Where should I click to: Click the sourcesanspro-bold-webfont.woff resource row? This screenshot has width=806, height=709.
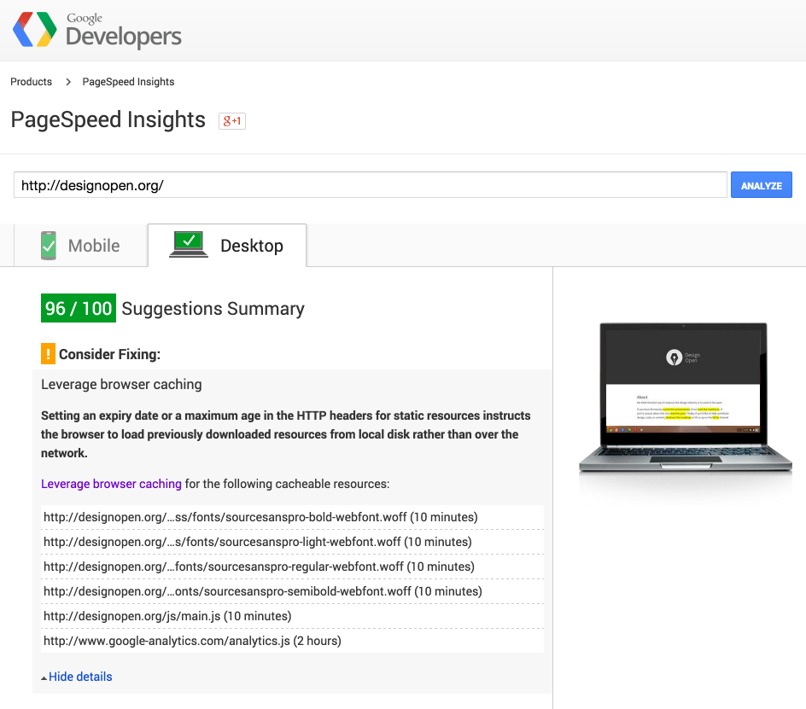point(292,517)
